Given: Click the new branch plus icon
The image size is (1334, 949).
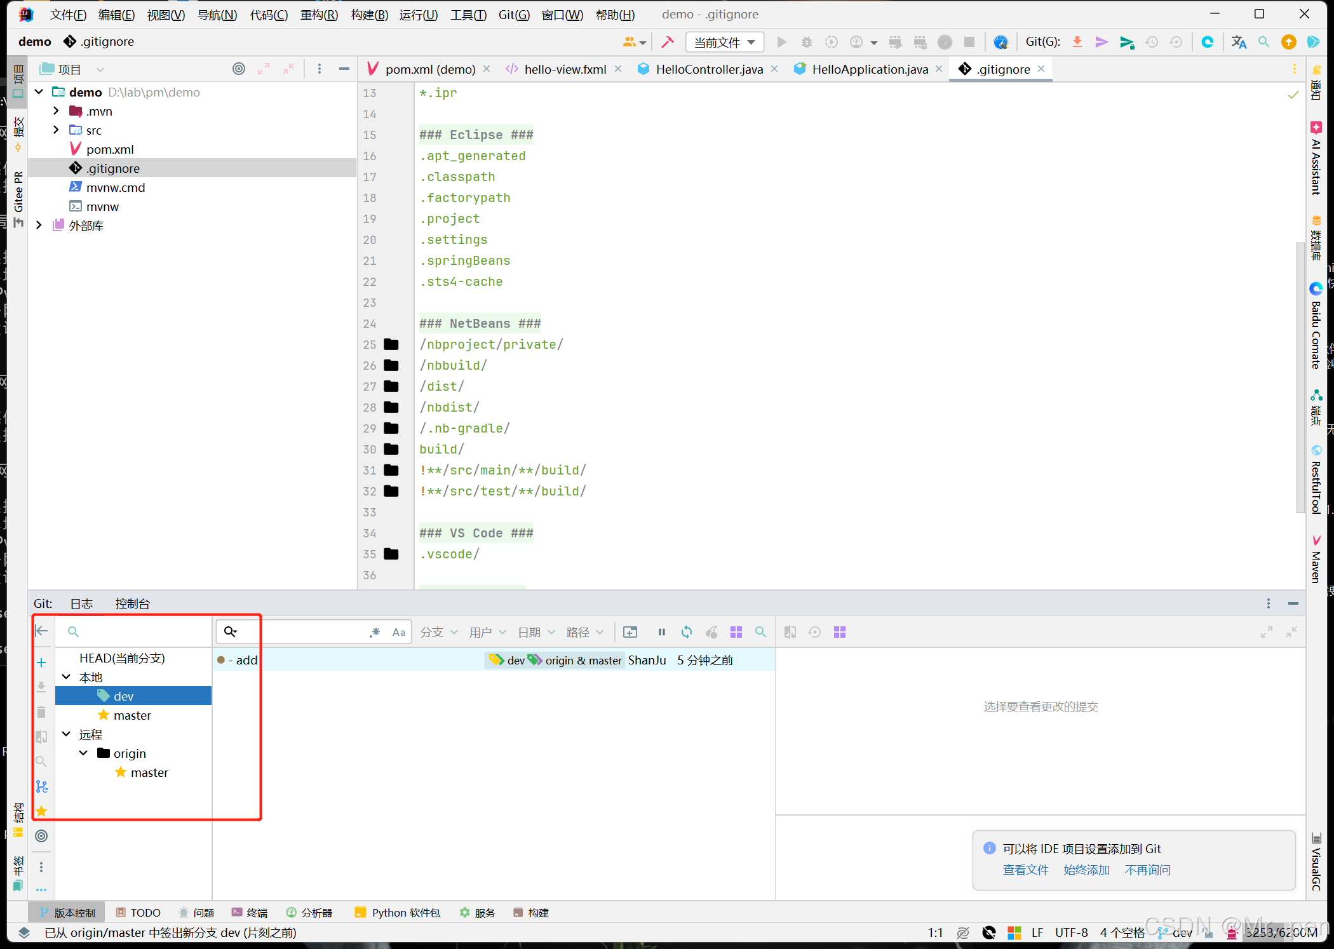Looking at the screenshot, I should coord(41,663).
